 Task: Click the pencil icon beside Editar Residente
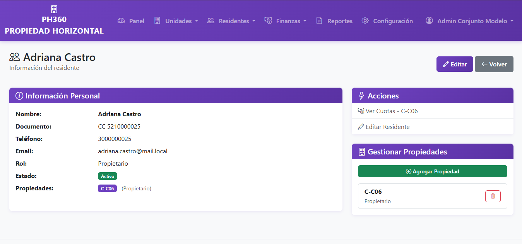361,127
